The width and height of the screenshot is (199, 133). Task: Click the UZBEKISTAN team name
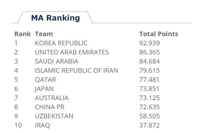[54, 116]
